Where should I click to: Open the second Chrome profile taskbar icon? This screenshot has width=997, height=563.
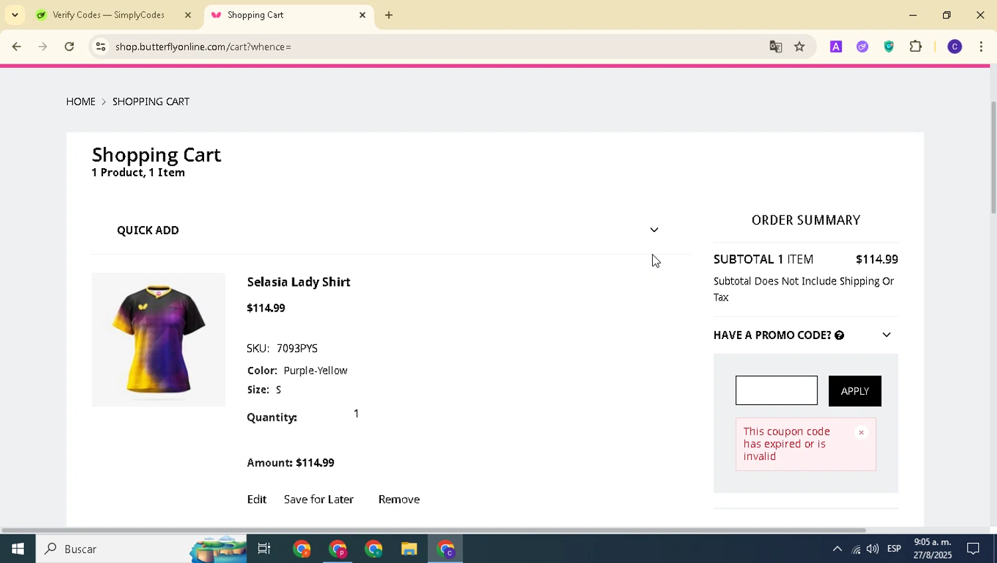pos(338,549)
